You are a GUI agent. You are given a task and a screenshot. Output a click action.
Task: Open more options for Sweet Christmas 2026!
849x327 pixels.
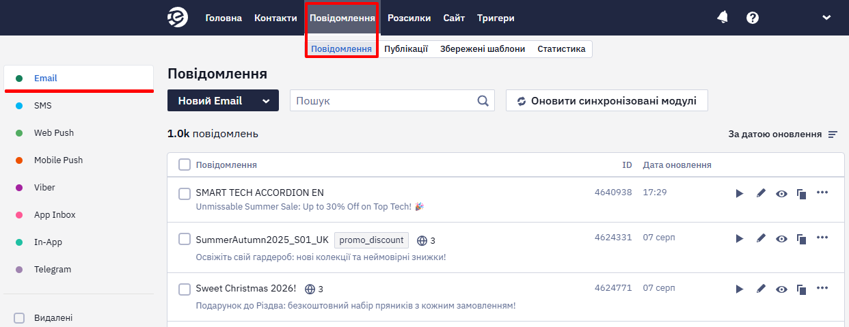pos(822,287)
